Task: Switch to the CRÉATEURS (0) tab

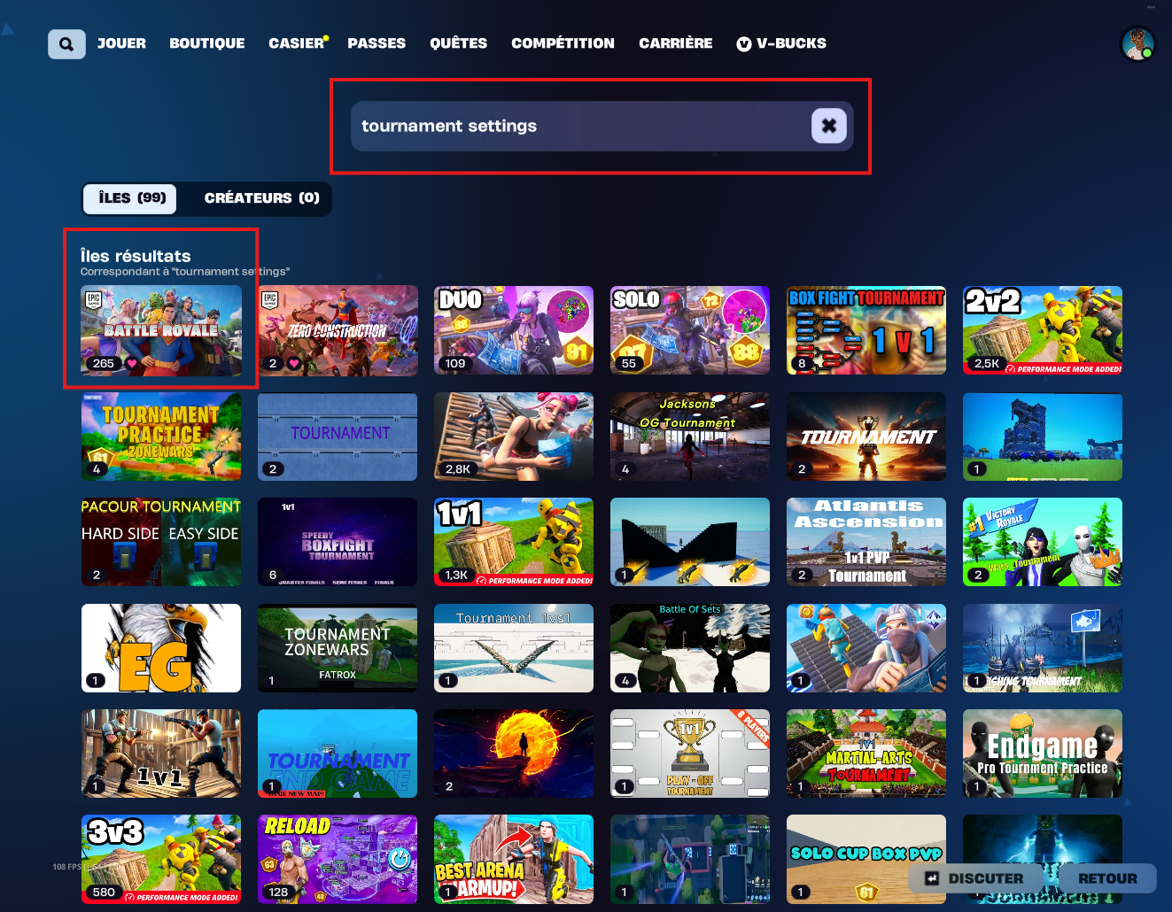Action: [x=261, y=198]
